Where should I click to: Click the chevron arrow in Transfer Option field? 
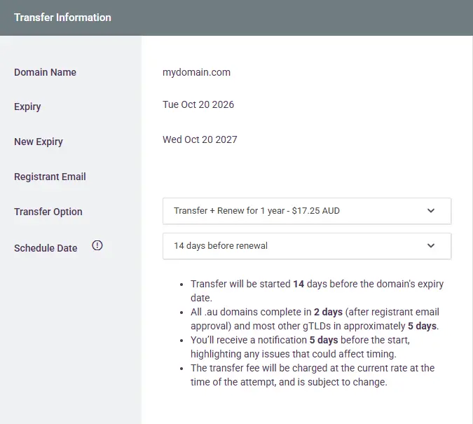431,210
